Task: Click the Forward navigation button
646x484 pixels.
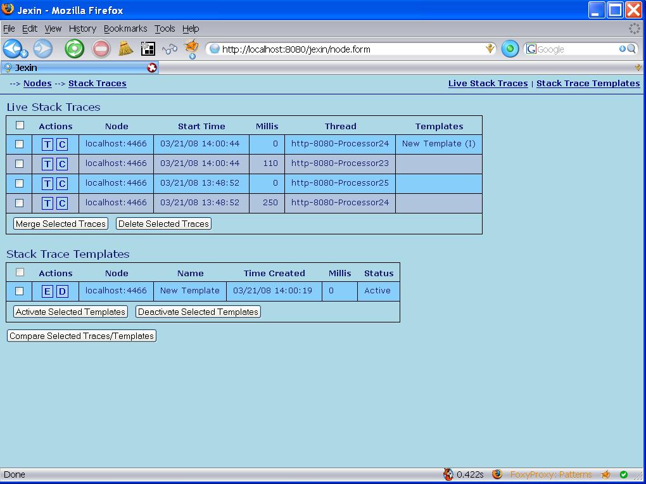Action: (x=43, y=49)
